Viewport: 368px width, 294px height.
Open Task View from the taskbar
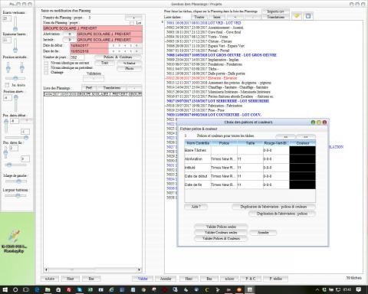coord(26,289)
